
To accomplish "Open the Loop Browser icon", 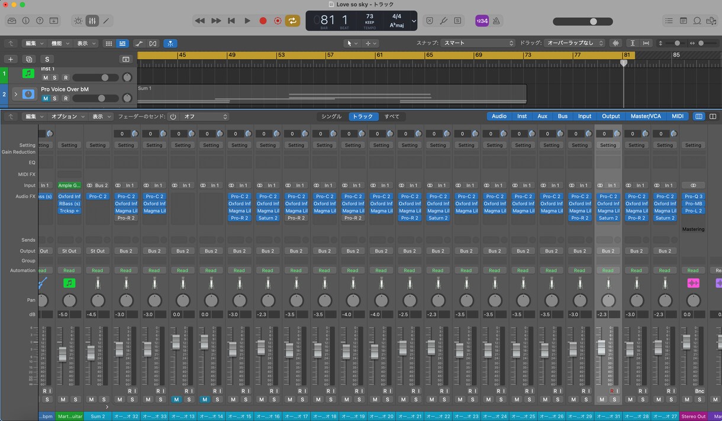I will [x=697, y=21].
